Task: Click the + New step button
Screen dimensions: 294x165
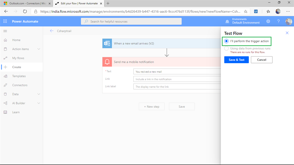Action: pos(152,106)
